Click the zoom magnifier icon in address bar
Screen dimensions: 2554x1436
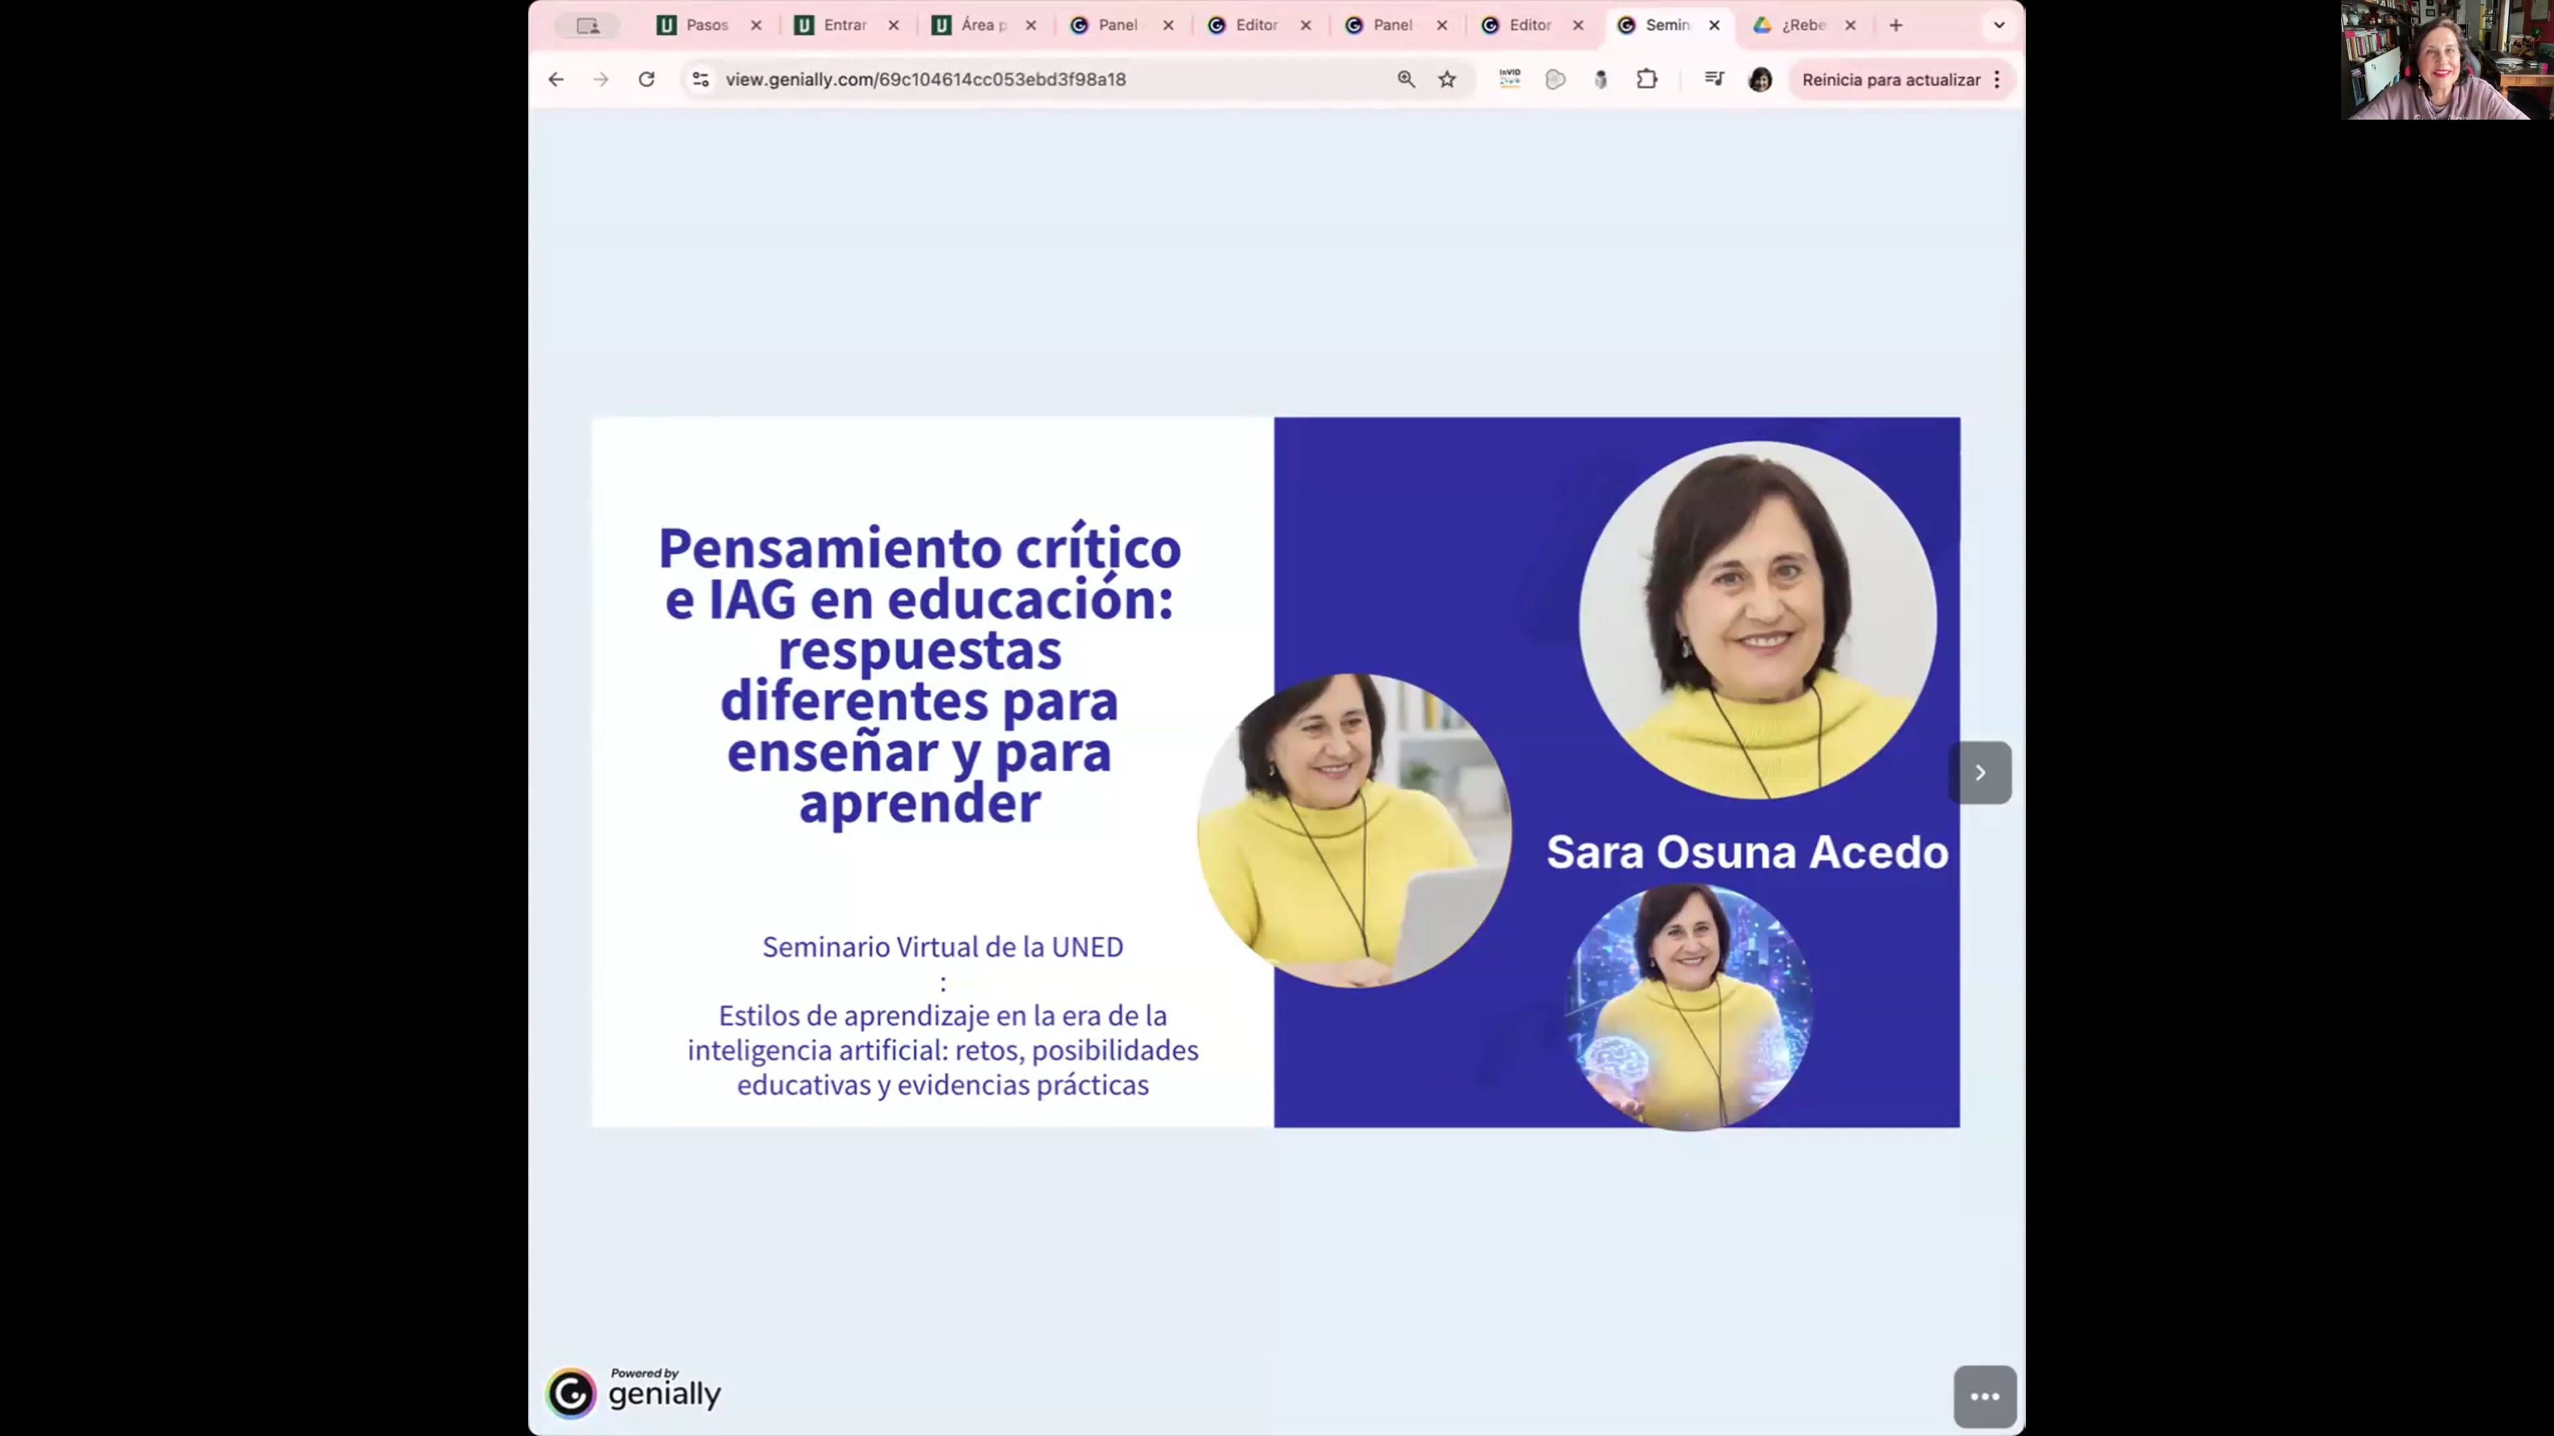1406,79
